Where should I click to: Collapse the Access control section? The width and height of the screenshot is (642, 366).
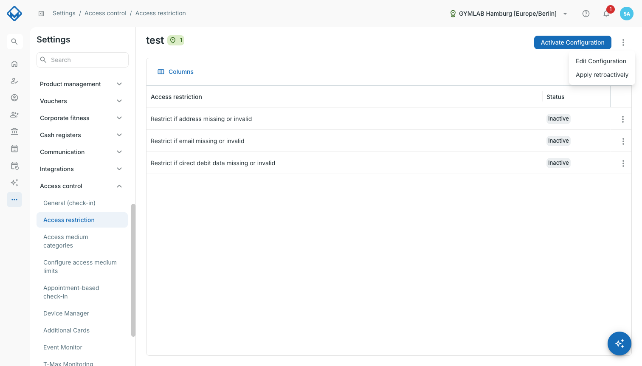click(82, 186)
